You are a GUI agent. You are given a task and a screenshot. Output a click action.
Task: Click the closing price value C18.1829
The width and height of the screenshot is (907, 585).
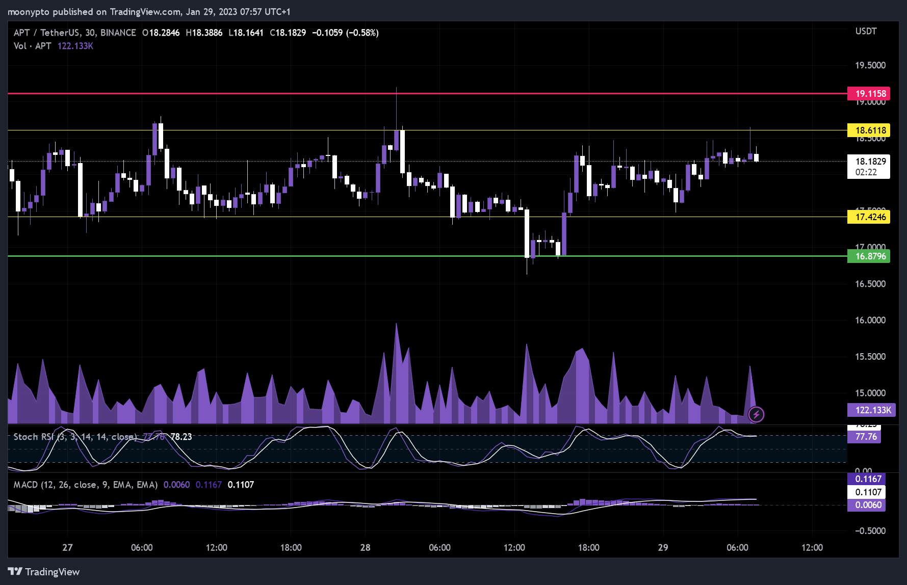pyautogui.click(x=288, y=33)
